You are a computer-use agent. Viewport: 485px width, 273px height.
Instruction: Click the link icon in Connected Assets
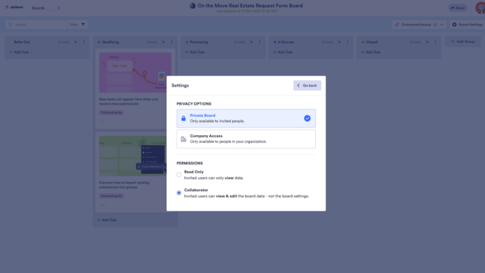tap(397, 25)
